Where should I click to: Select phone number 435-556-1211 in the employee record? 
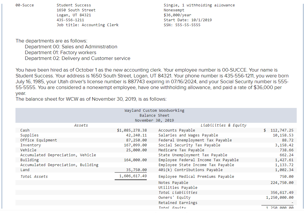[70, 20]
